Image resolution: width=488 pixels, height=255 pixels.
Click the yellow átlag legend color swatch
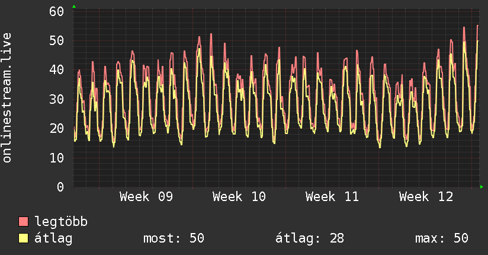(x=24, y=238)
